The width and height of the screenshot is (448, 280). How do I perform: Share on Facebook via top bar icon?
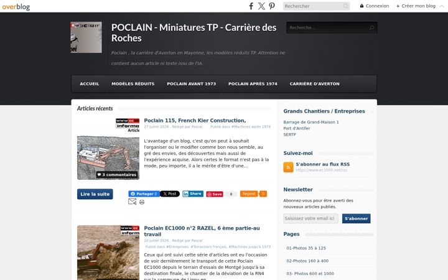click(251, 6)
